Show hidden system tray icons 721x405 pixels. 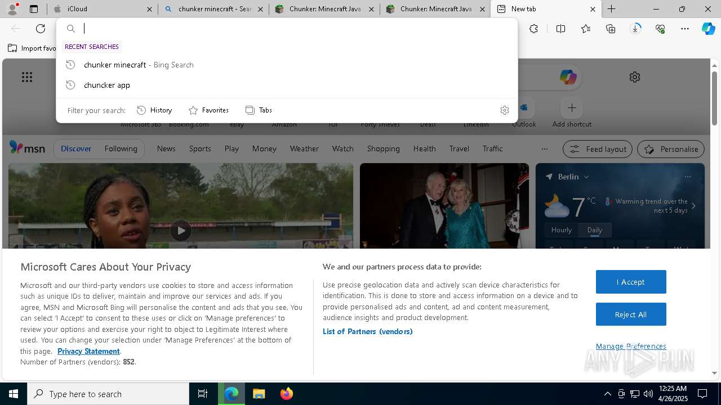[607, 394]
